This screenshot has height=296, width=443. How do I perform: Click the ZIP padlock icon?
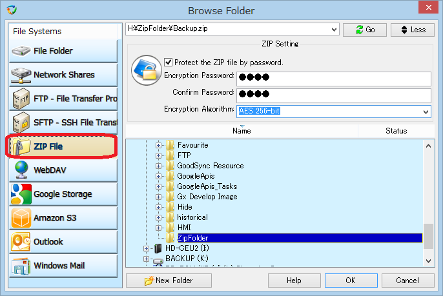pyautogui.click(x=146, y=70)
